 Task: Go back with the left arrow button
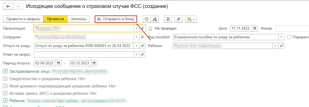8,7
